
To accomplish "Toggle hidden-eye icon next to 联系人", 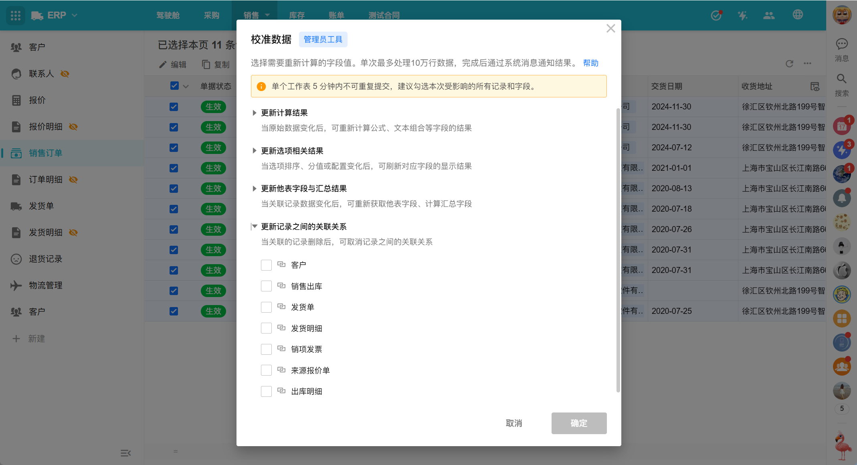I will coord(65,74).
